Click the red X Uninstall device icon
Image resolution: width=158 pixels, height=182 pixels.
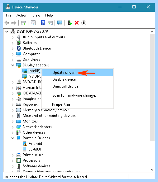(77, 23)
